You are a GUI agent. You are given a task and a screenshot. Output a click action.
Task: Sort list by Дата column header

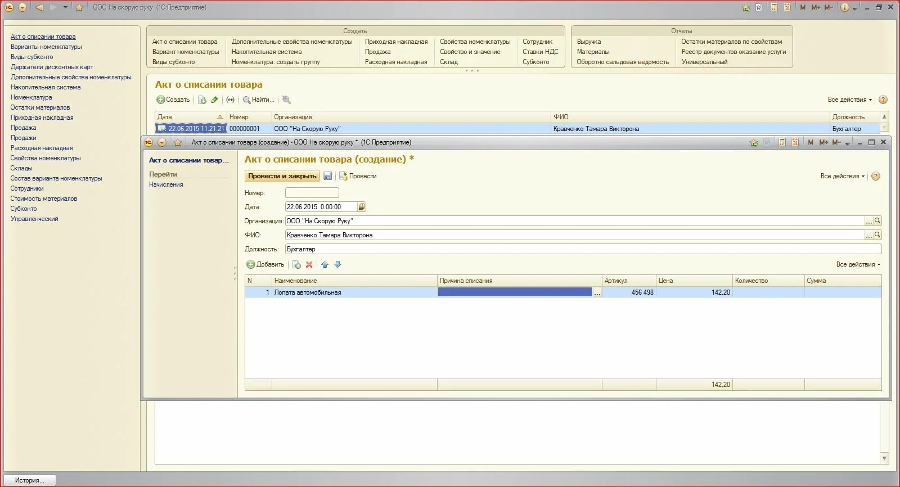click(191, 117)
